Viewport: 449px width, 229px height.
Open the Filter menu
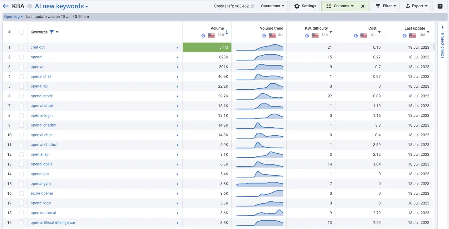click(386, 6)
